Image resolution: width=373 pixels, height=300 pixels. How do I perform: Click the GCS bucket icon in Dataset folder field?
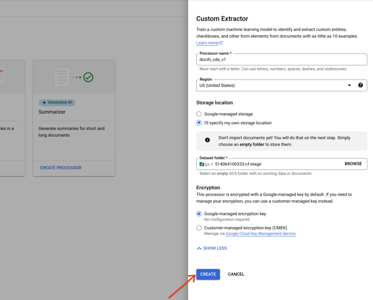pyautogui.click(x=201, y=164)
